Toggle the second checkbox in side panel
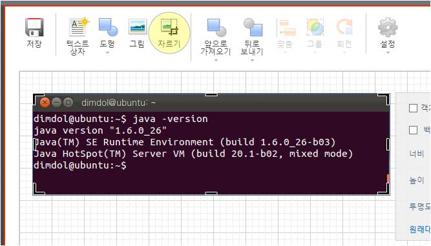 (413, 130)
